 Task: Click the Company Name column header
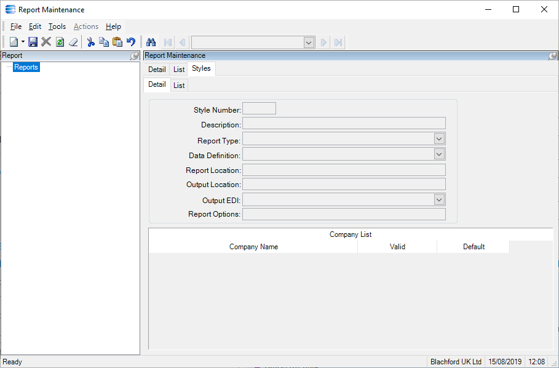[x=253, y=247]
